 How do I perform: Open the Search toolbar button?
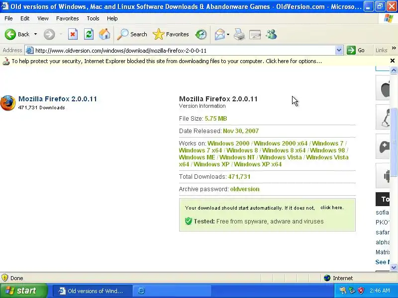coord(132,34)
